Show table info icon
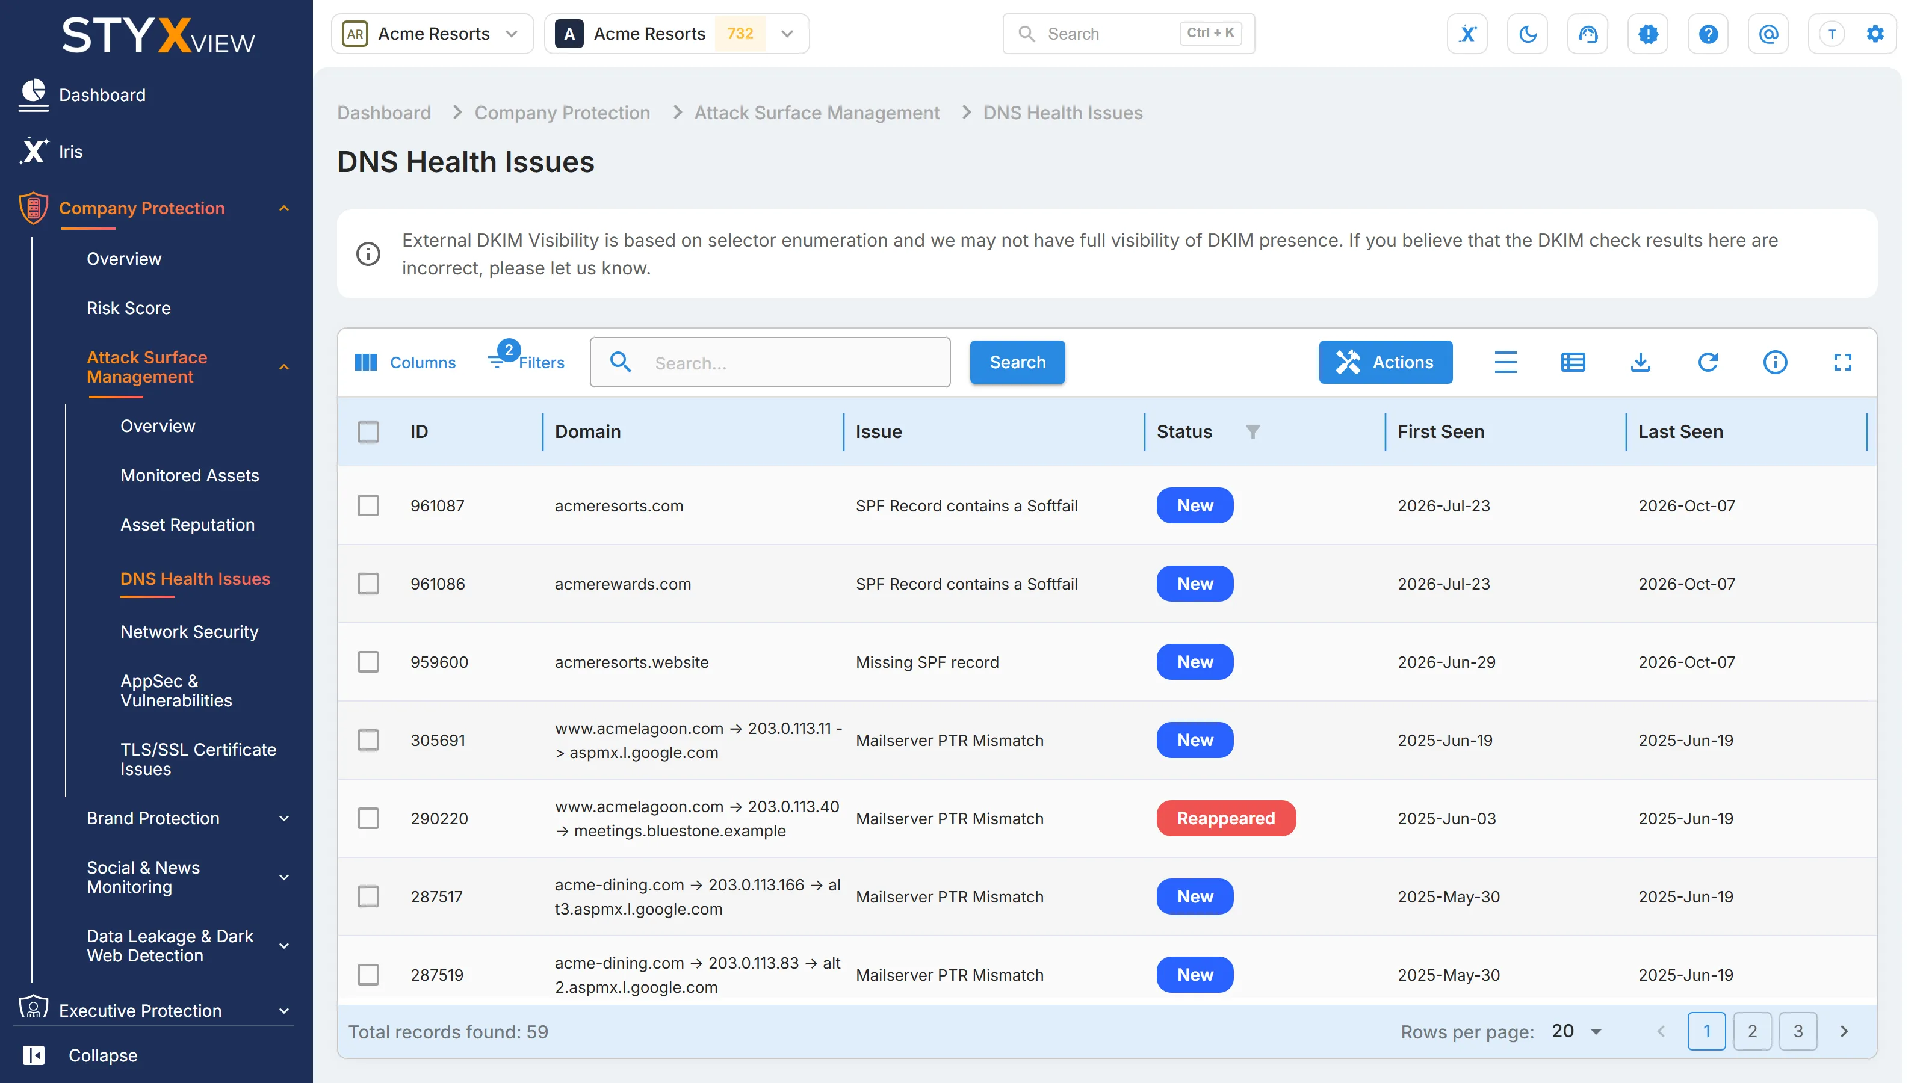The image size is (1926, 1083). 1775,362
